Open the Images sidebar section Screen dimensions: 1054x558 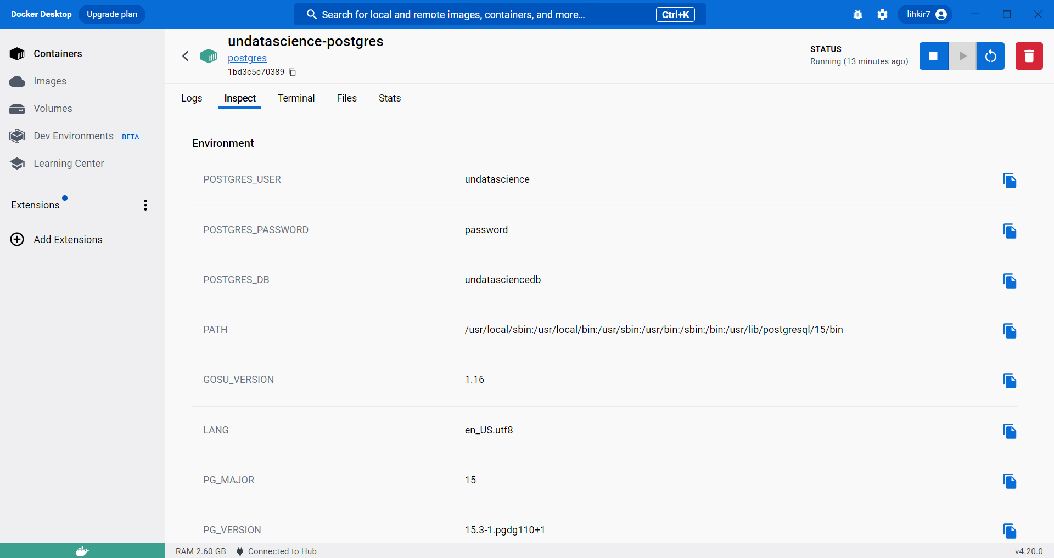[38, 81]
